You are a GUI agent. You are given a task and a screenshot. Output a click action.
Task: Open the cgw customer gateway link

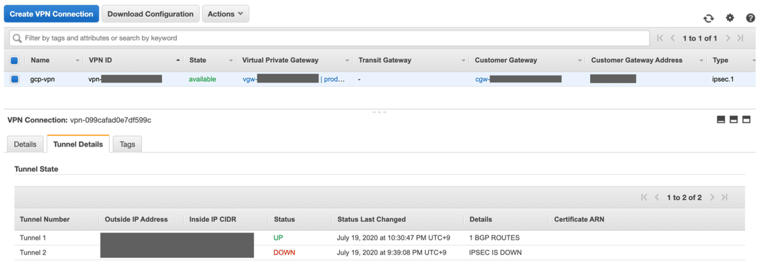482,79
